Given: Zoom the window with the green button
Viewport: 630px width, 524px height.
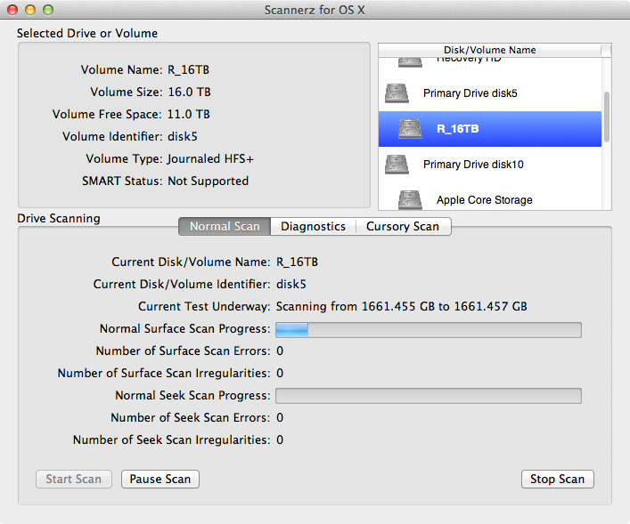Looking at the screenshot, I should [x=48, y=10].
